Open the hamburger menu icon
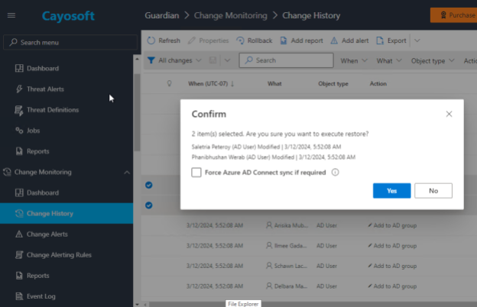The height and width of the screenshot is (307, 477). pyautogui.click(x=11, y=15)
